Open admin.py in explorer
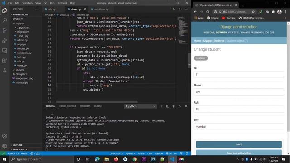This screenshot has width=290, height=163. [x=22, y=40]
